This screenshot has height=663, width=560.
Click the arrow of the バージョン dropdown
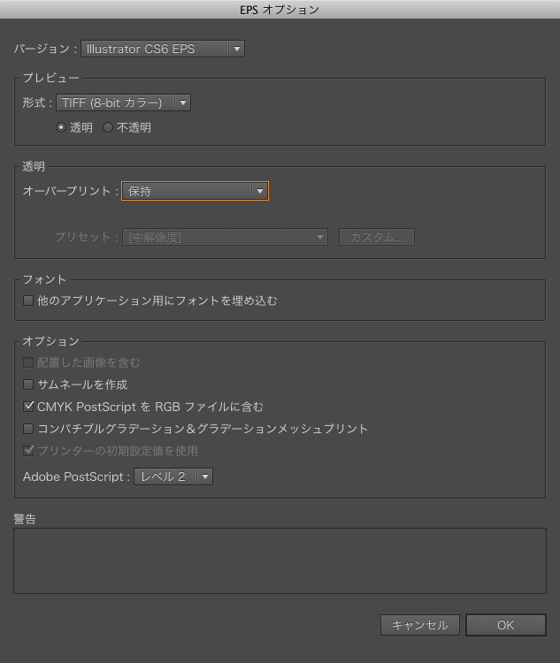[236, 49]
